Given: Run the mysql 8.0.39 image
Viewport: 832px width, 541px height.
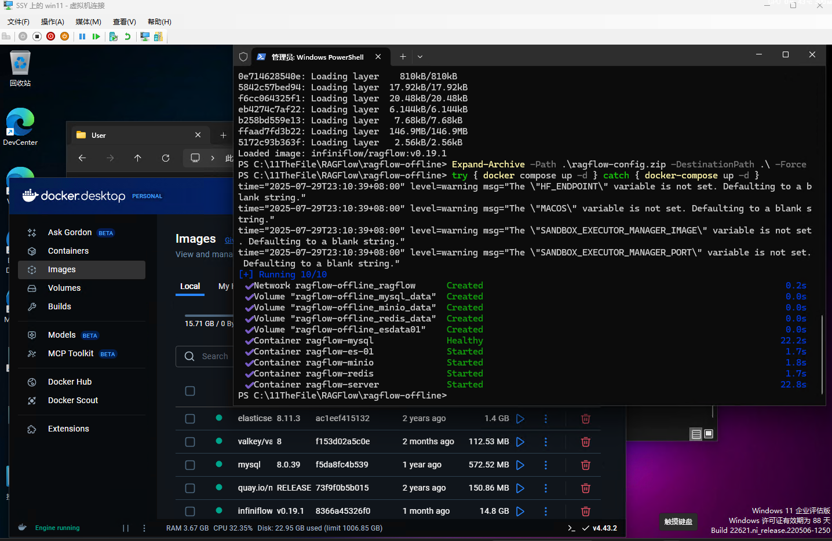Looking at the screenshot, I should click(x=520, y=465).
